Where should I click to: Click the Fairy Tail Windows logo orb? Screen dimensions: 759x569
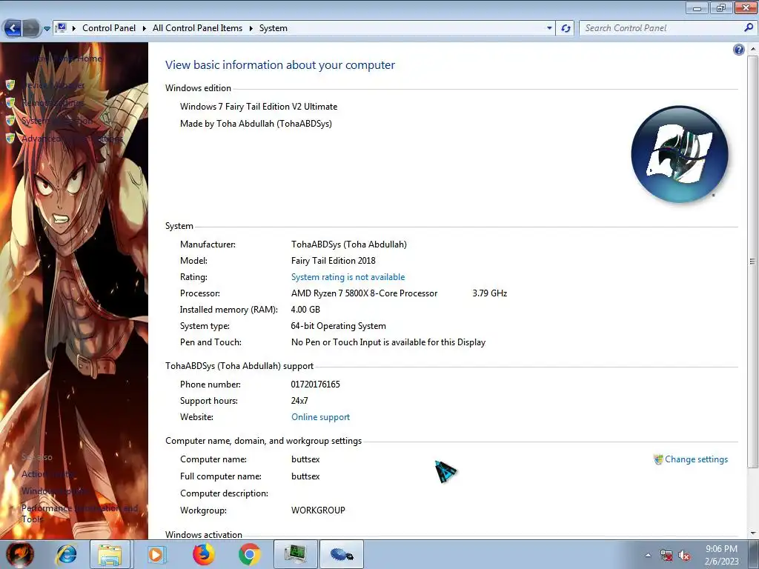tap(680, 154)
